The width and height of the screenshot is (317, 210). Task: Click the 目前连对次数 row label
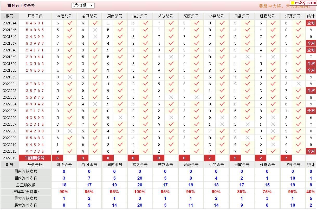pyautogui.click(x=26, y=178)
